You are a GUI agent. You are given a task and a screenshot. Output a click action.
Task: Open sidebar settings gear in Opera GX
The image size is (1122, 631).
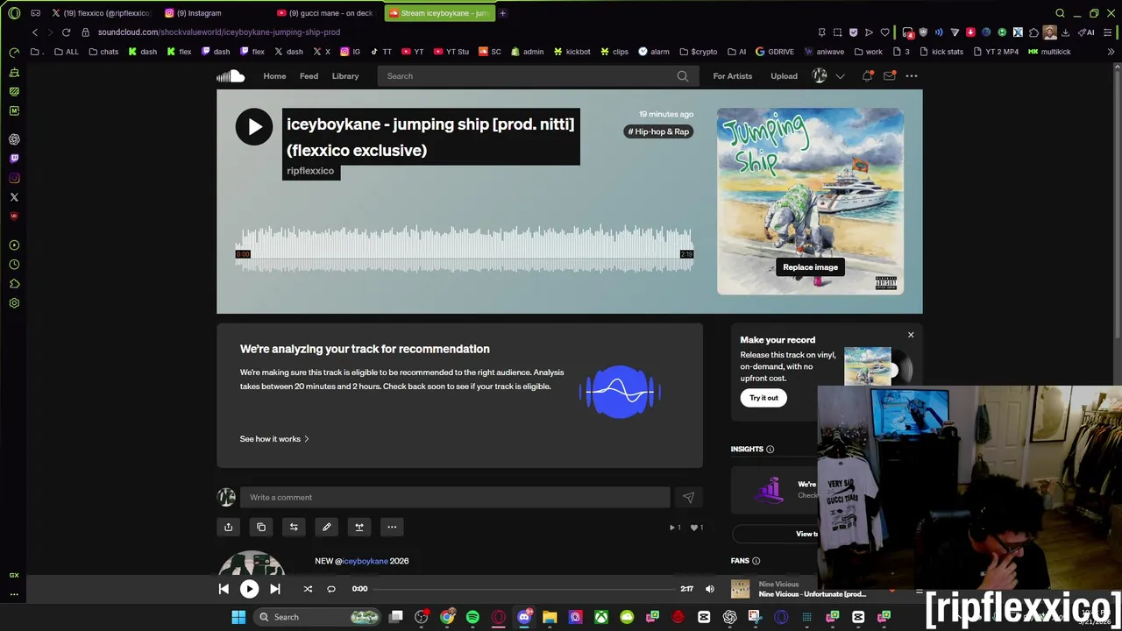coord(14,303)
